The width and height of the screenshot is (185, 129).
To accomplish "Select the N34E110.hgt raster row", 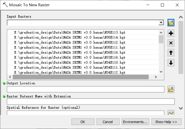I will pyautogui.click(x=83, y=62).
